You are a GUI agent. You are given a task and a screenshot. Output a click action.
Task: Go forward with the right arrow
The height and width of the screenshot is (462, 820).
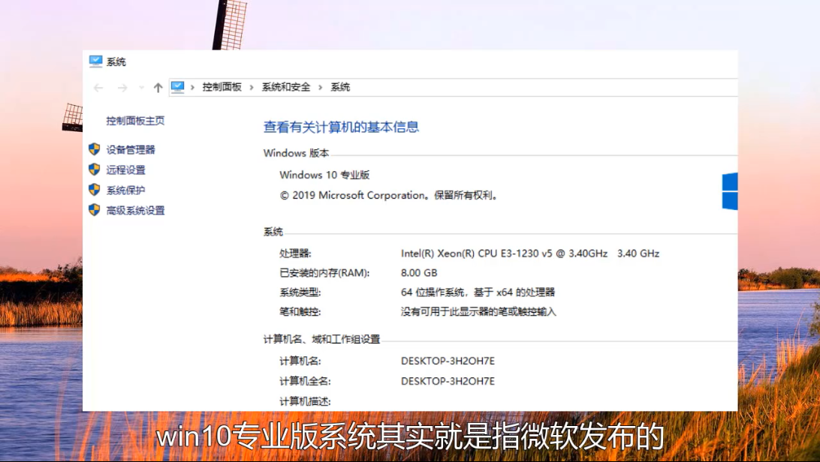coord(122,88)
